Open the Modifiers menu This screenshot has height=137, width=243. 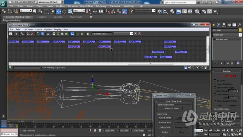(x=61, y=6)
